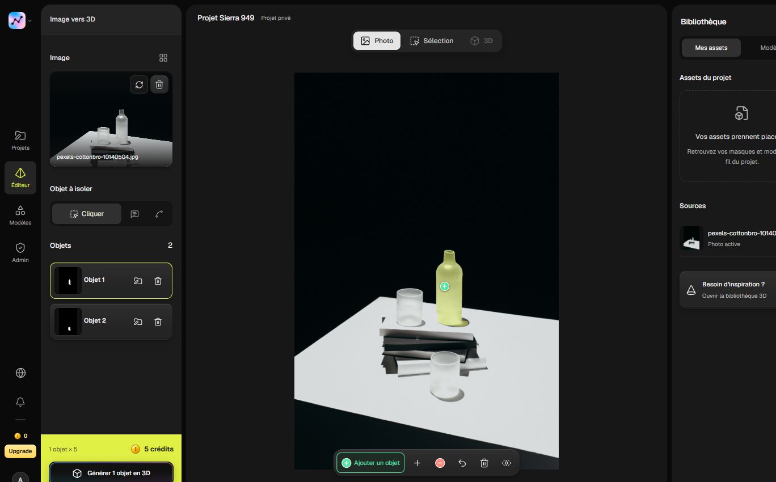Switch to text prompt isolation mode

[134, 214]
